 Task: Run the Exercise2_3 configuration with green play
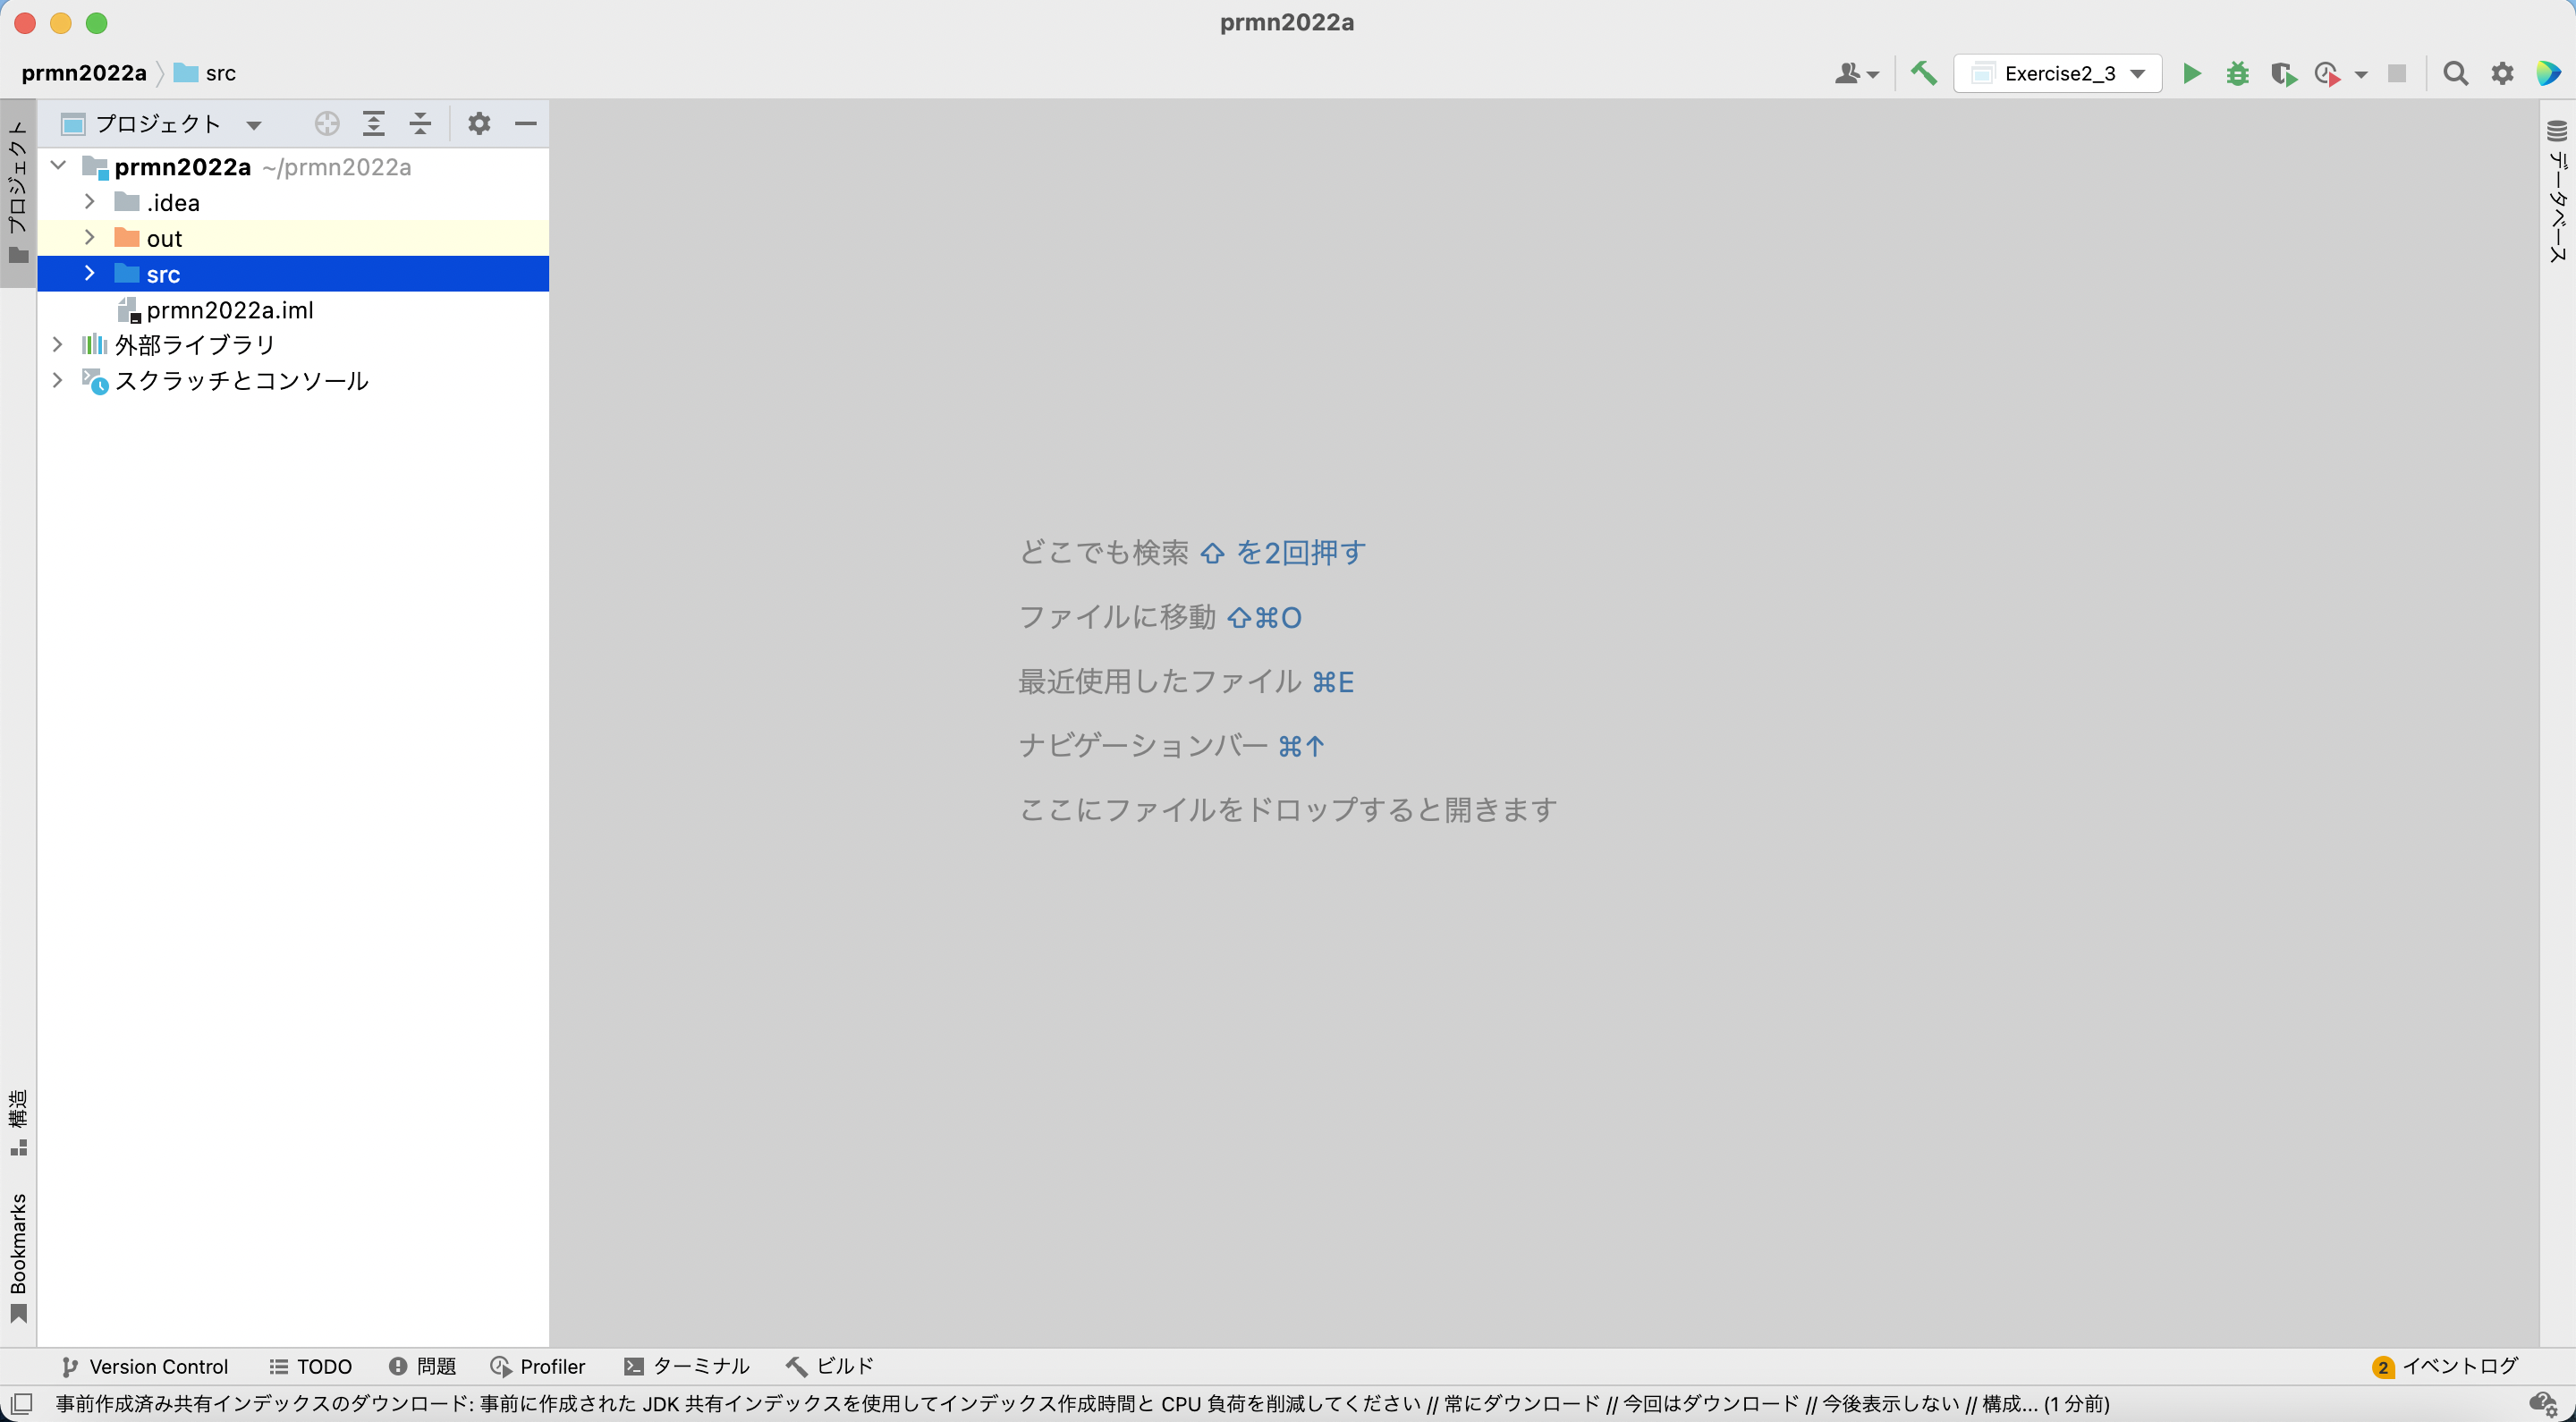point(2191,73)
